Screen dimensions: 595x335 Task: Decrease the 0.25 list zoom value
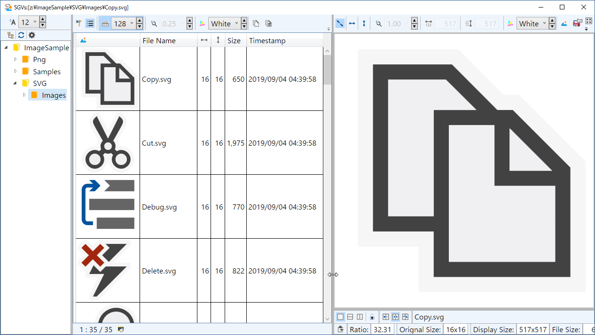(189, 26)
